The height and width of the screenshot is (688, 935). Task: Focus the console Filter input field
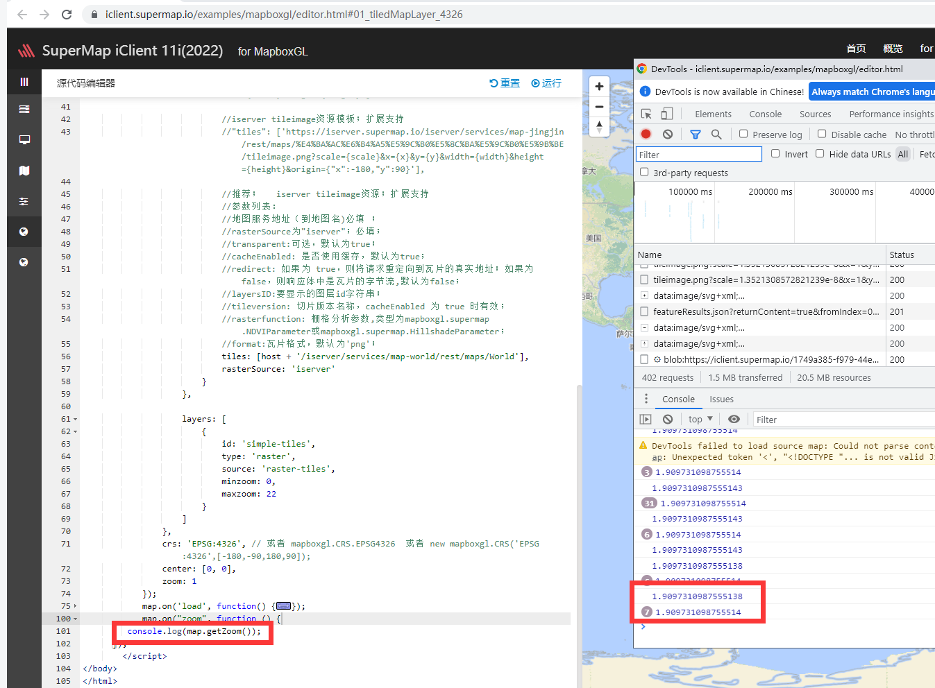(844, 420)
